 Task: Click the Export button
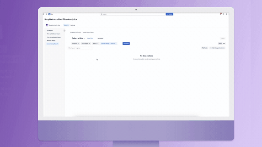pyautogui.click(x=223, y=38)
